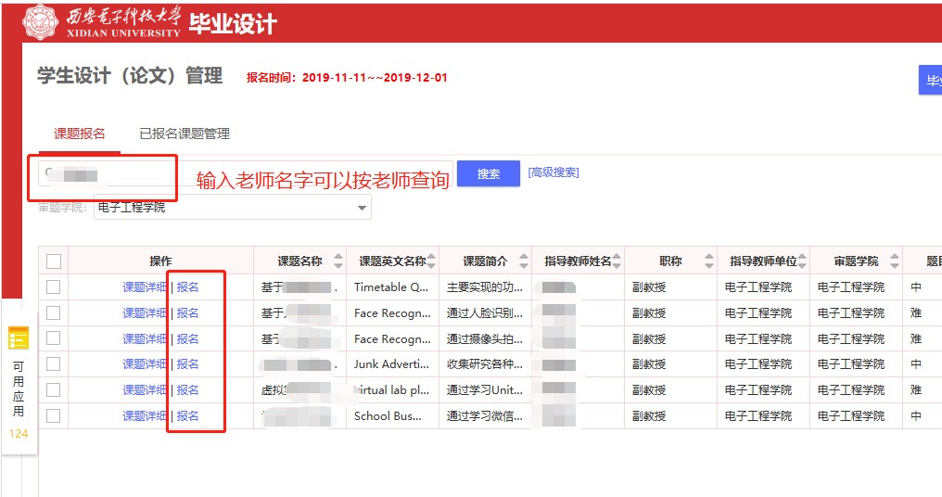Open 课题详细 for the Junk Advertising topic
Viewport: 942px width, 497px height.
point(145,364)
